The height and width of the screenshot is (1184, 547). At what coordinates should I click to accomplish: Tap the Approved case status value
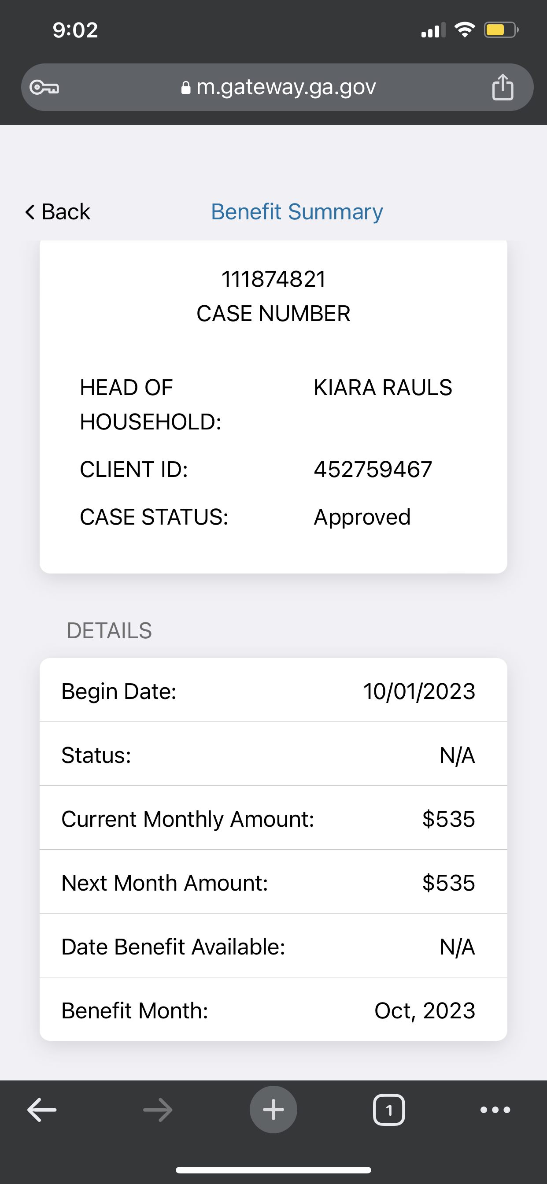(x=362, y=517)
